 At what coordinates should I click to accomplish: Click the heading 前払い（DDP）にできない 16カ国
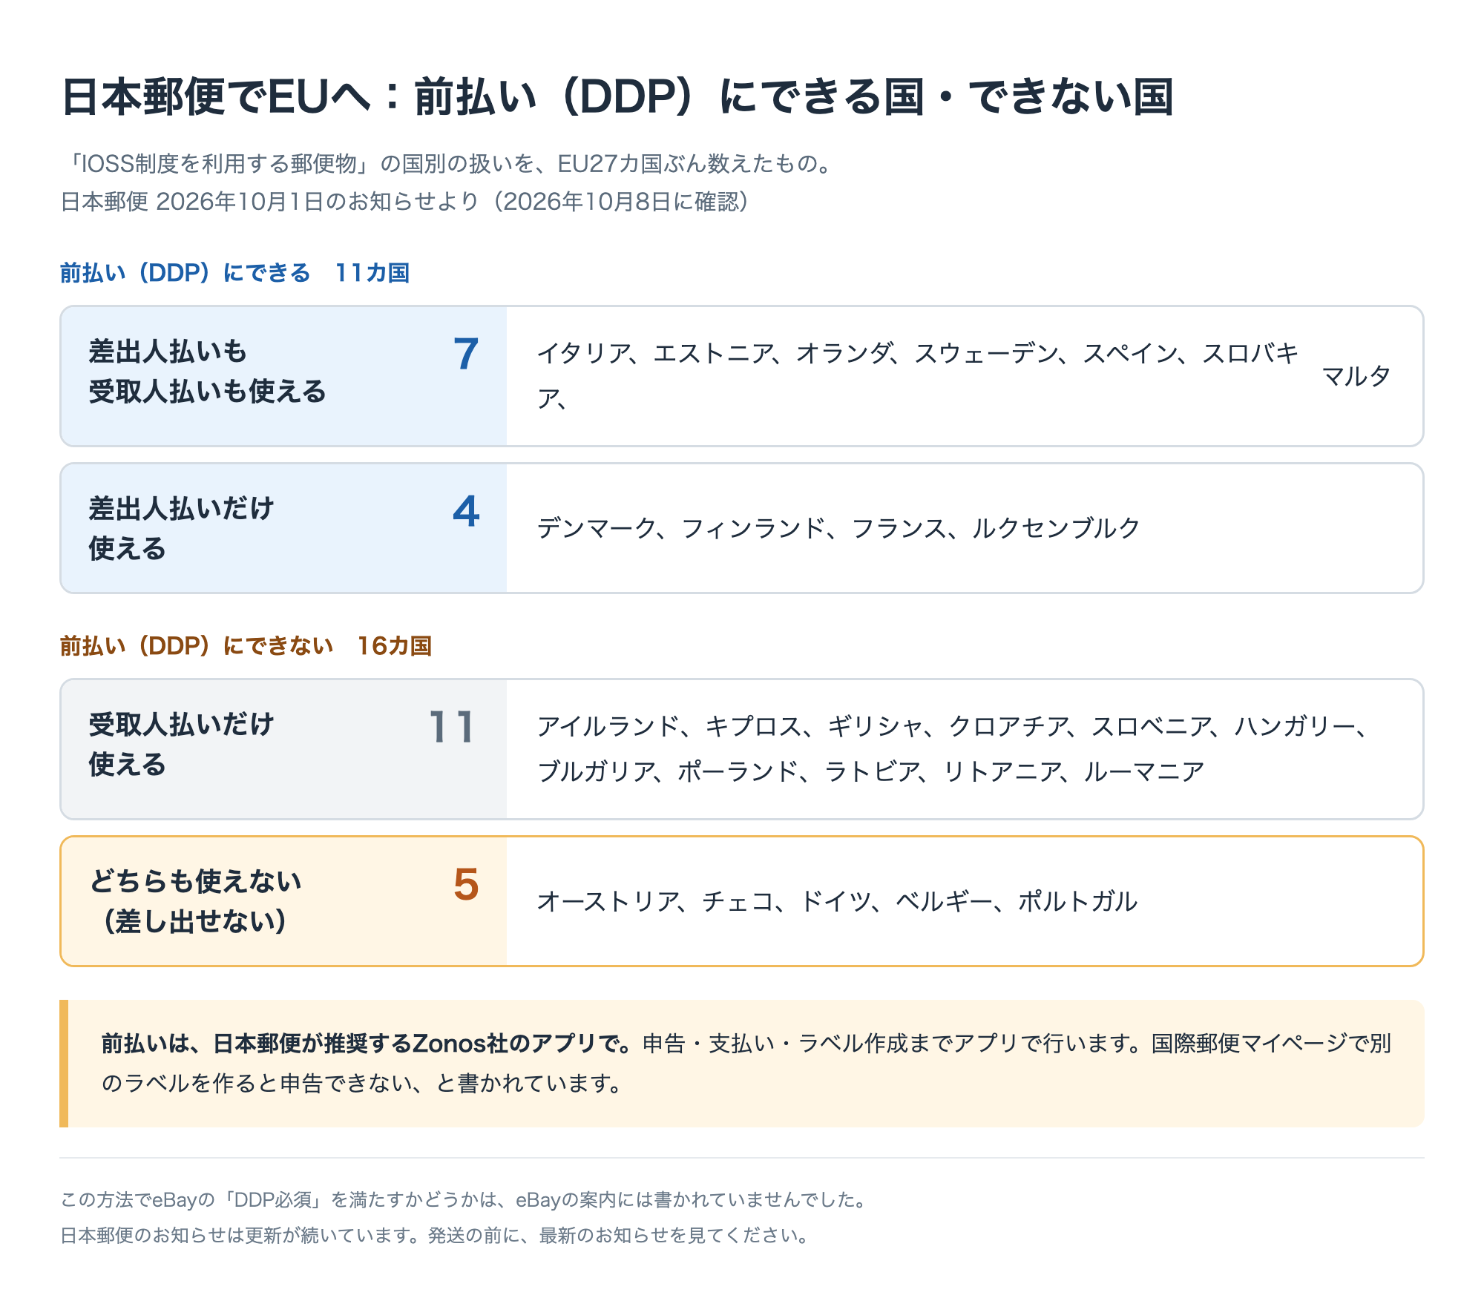click(x=246, y=646)
